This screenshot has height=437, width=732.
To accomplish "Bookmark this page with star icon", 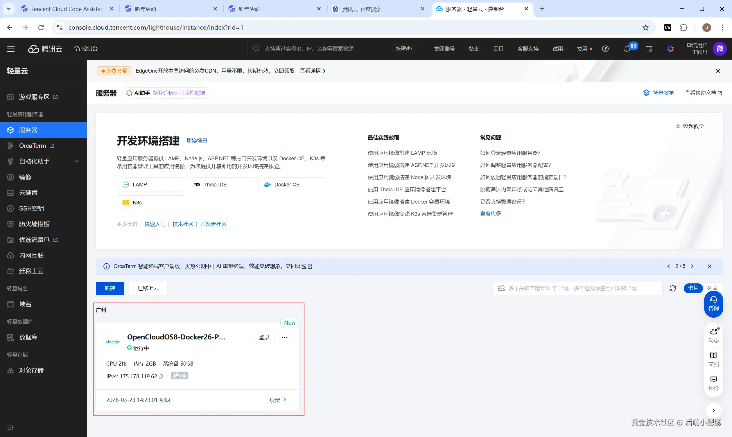I will coord(645,27).
